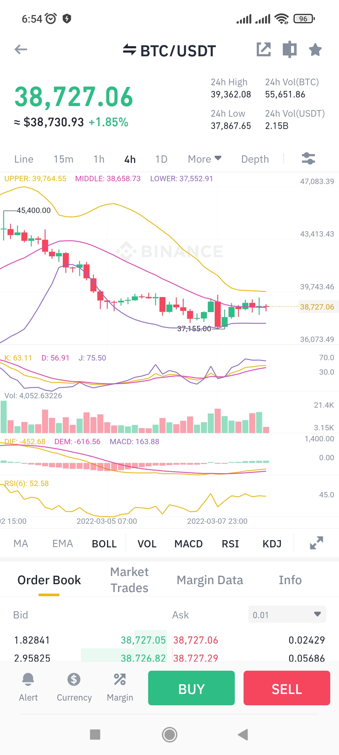The width and height of the screenshot is (339, 755).
Task: Tap ask amount 0.02429
Action: click(307, 640)
